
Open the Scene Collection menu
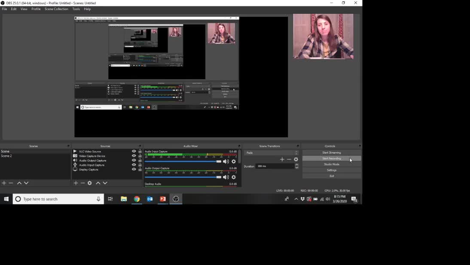(56, 9)
